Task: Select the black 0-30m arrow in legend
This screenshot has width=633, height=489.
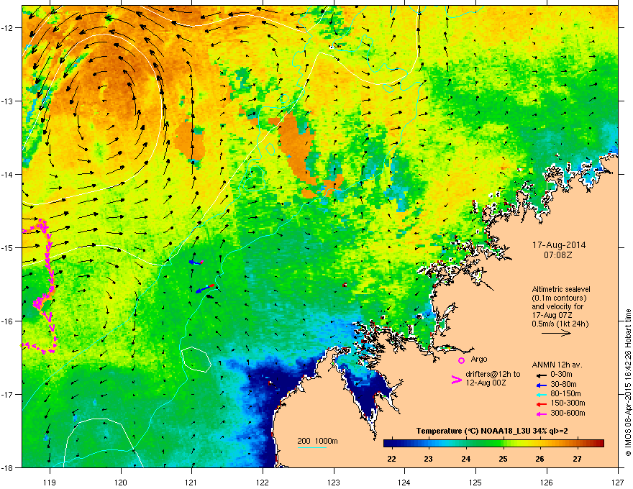Action: (542, 375)
